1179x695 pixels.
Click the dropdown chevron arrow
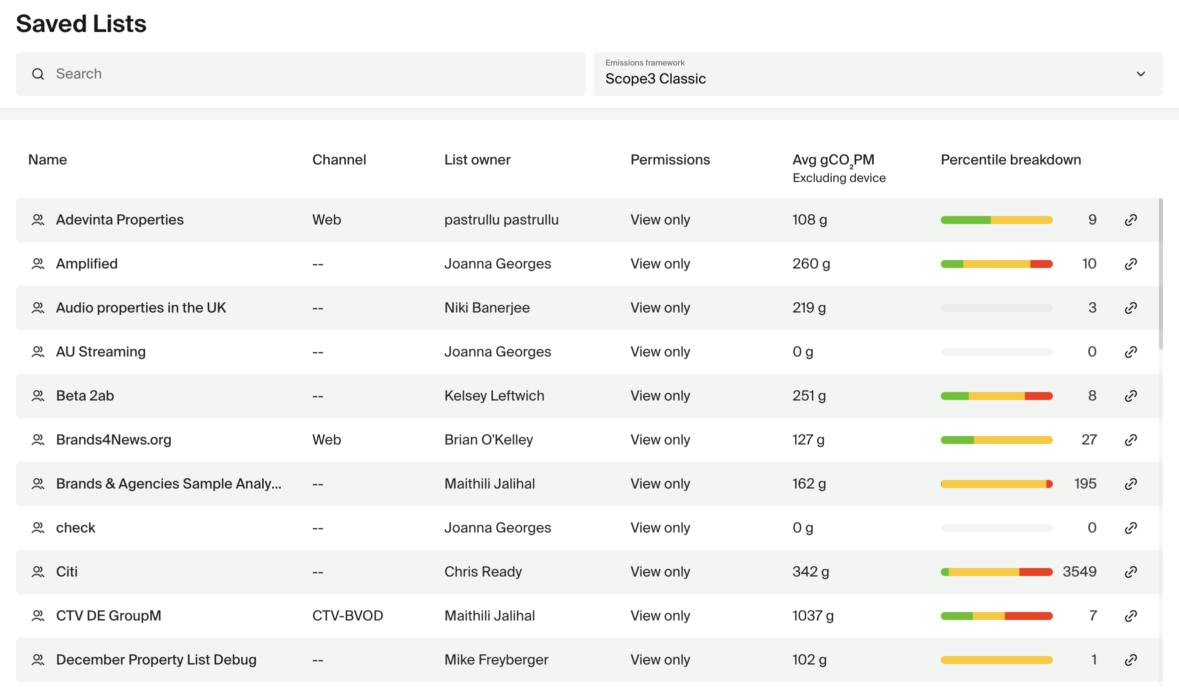1140,74
